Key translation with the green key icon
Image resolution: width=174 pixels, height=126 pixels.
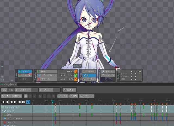(76, 75)
